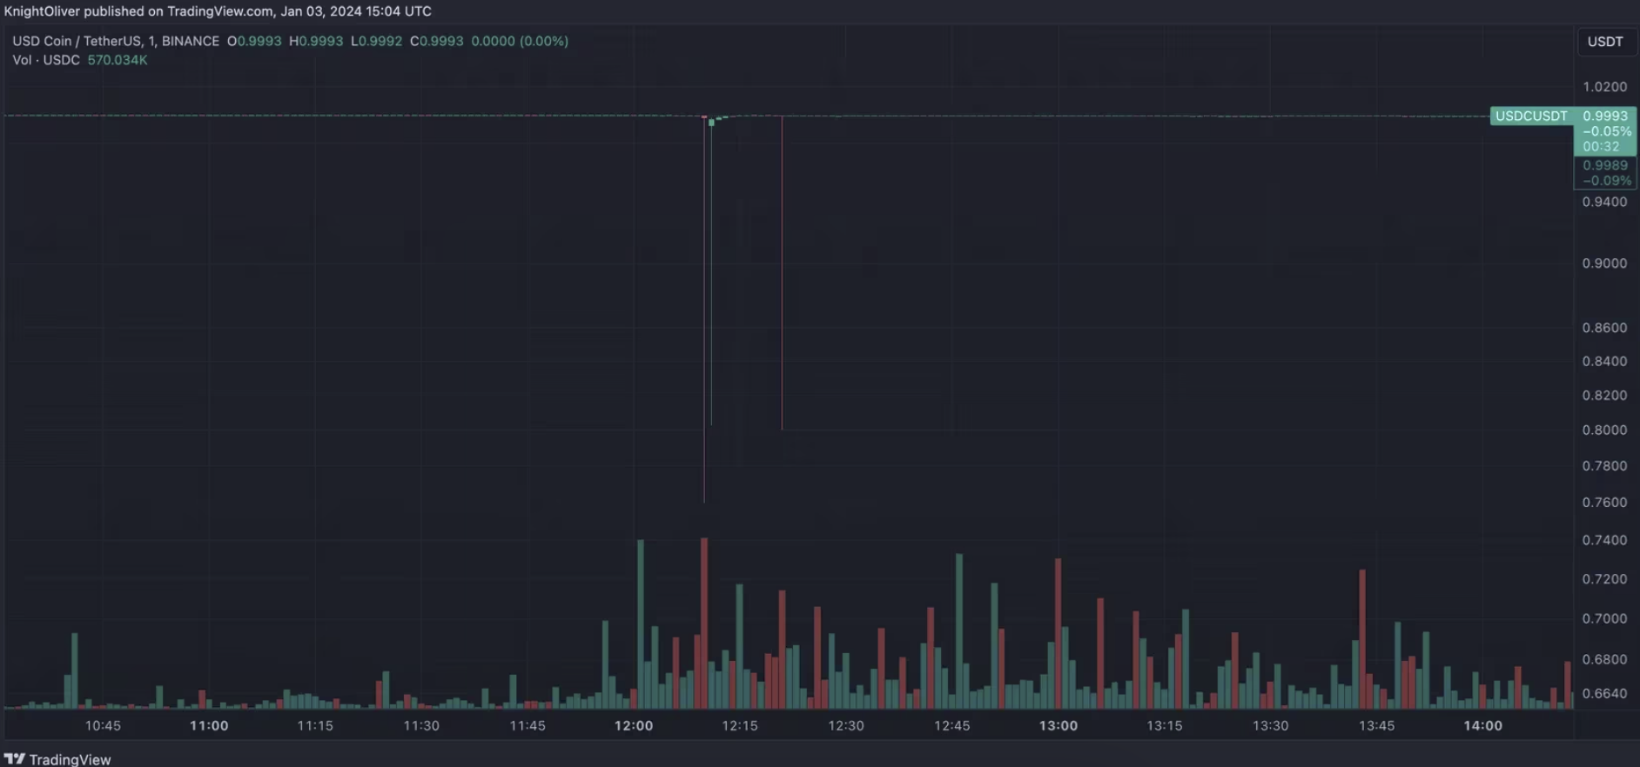Click the 12:45 time axis label
Viewport: 1640px width, 767px height.
952,725
